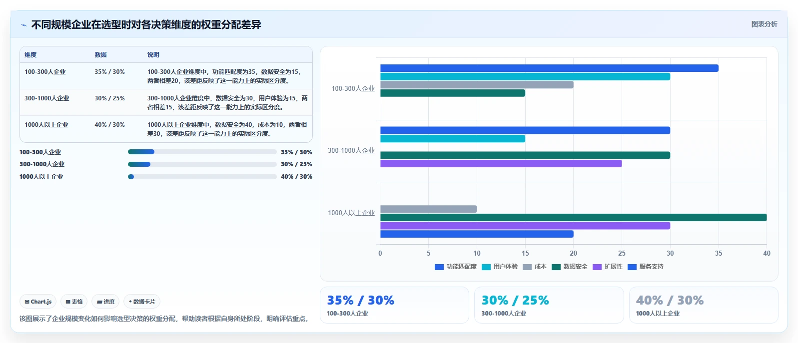Toggle the 数据安全 legend item

pos(570,267)
